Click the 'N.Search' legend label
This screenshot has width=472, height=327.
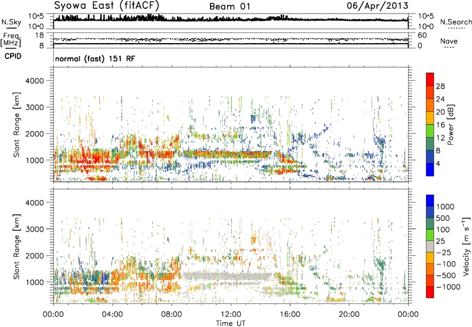(455, 22)
